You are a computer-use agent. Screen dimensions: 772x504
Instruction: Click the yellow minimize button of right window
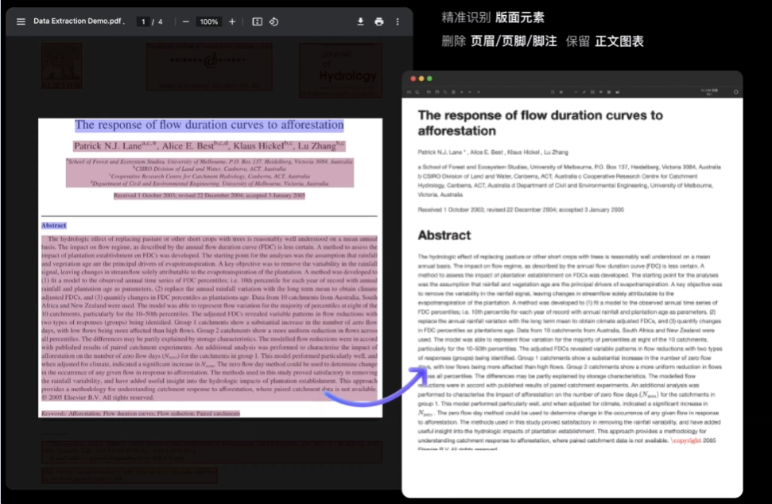[421, 79]
